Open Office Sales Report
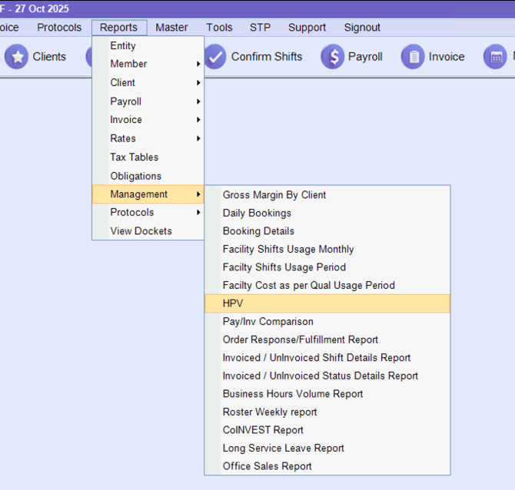 point(267,466)
